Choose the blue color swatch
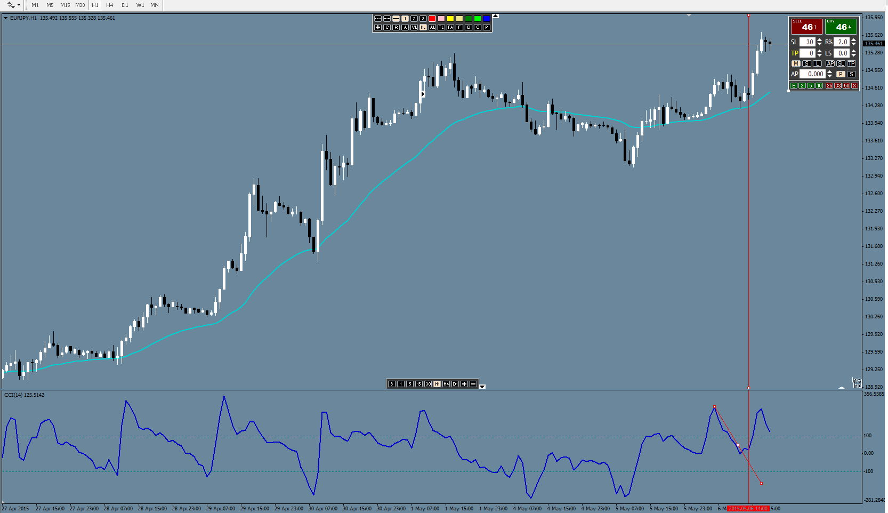This screenshot has height=513, width=888. click(487, 19)
